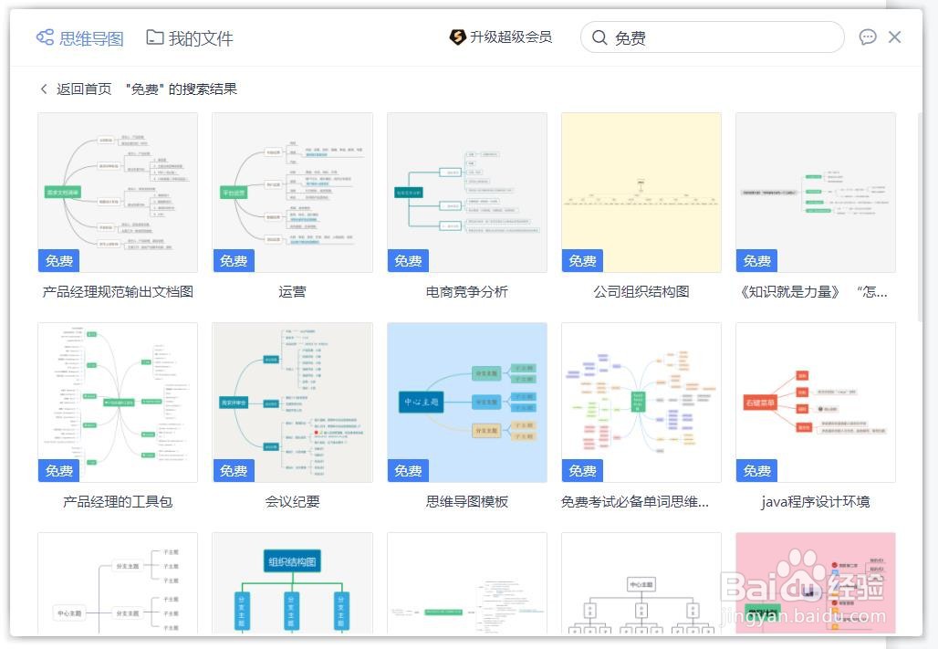Focus the search field containing 免费
Viewport: 938px width, 649px height.
pyautogui.click(x=713, y=37)
